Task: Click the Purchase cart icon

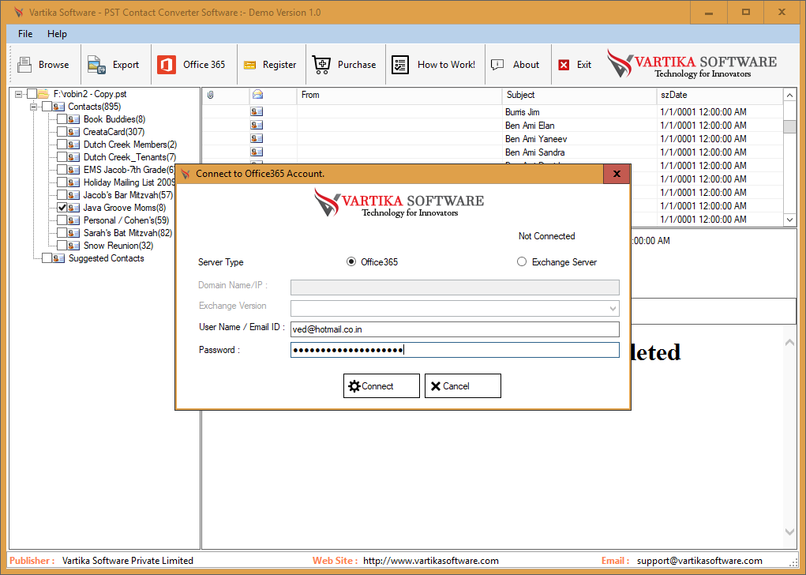Action: (322, 65)
